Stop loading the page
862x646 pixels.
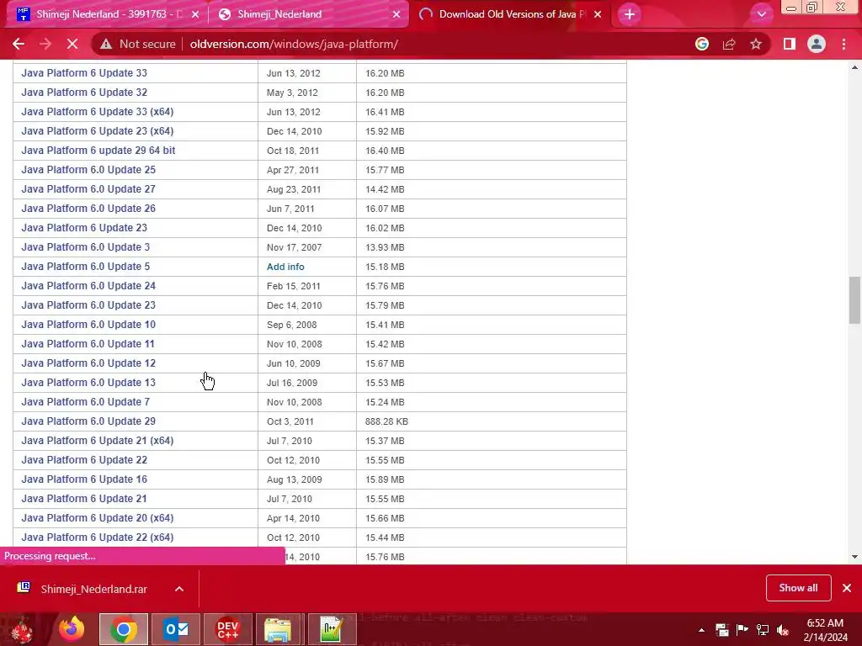72,44
